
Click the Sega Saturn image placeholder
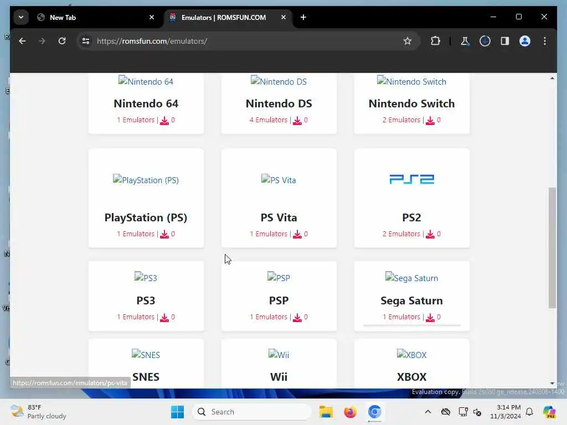pos(412,278)
